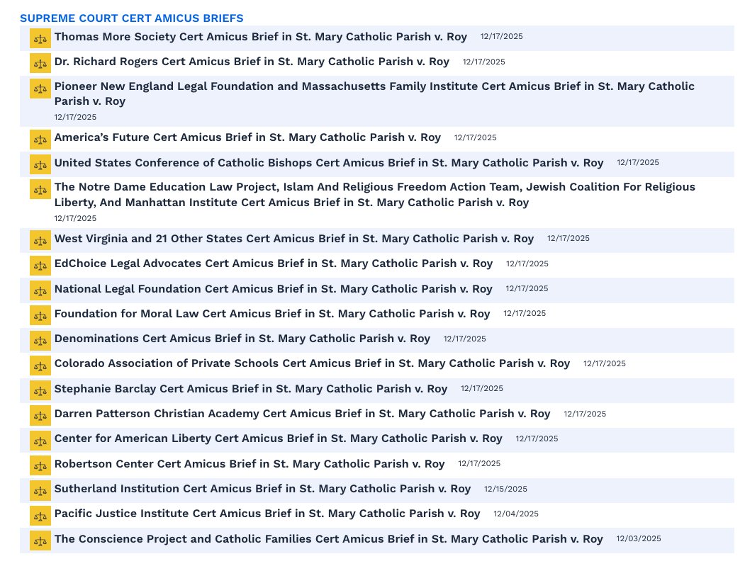Viewport: 745px width, 566px height.
Task: Click scales icon beside Catholic Bishops brief
Action: point(40,164)
